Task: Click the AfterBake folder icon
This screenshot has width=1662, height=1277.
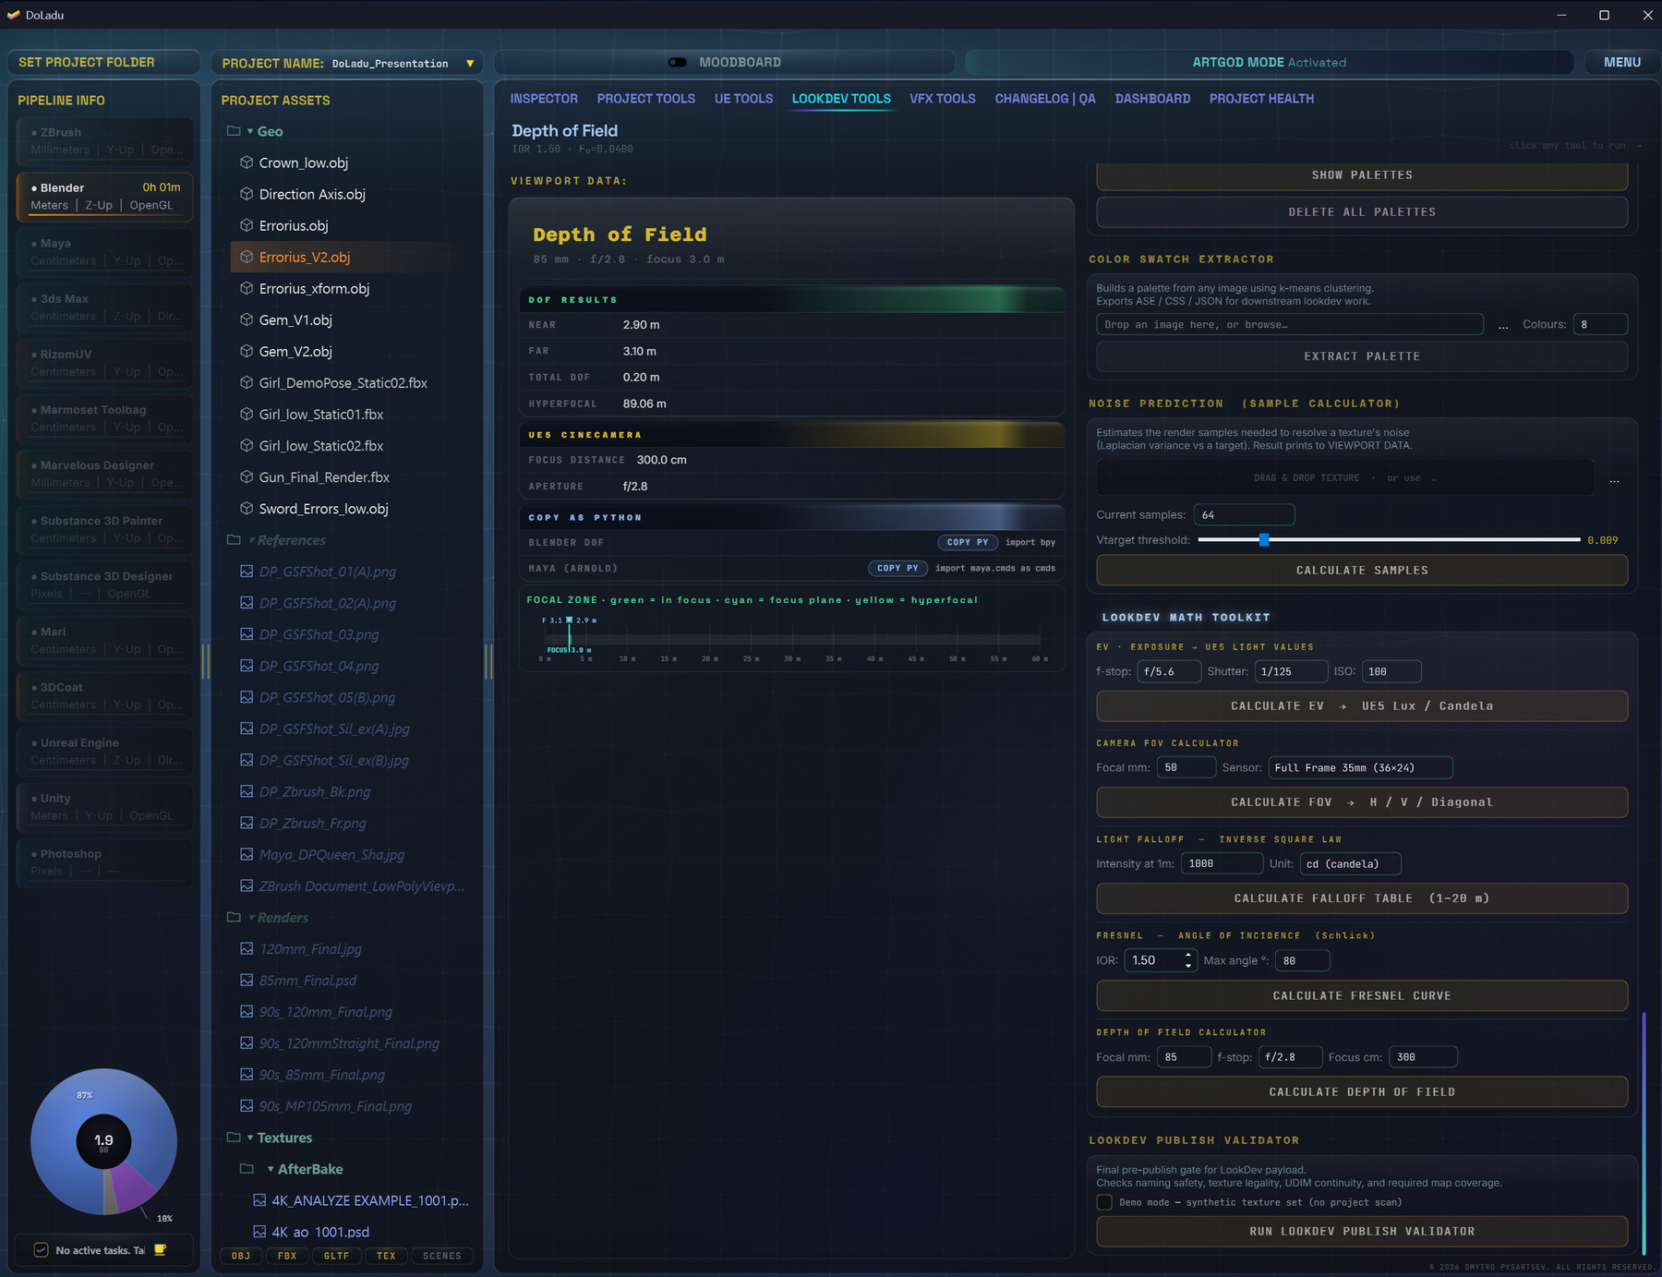Action: [x=247, y=1169]
